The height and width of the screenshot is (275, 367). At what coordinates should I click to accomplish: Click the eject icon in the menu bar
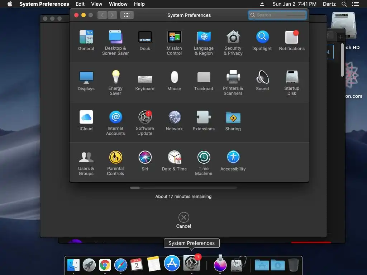262,4
